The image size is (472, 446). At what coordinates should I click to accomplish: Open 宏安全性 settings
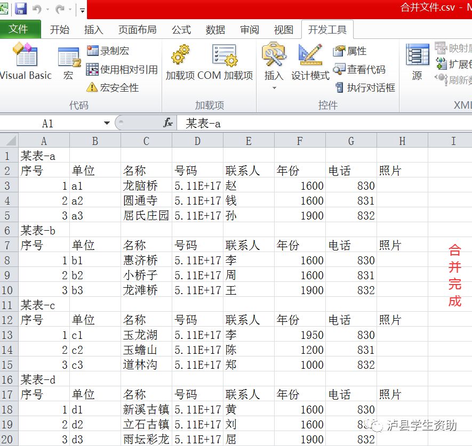click(113, 87)
